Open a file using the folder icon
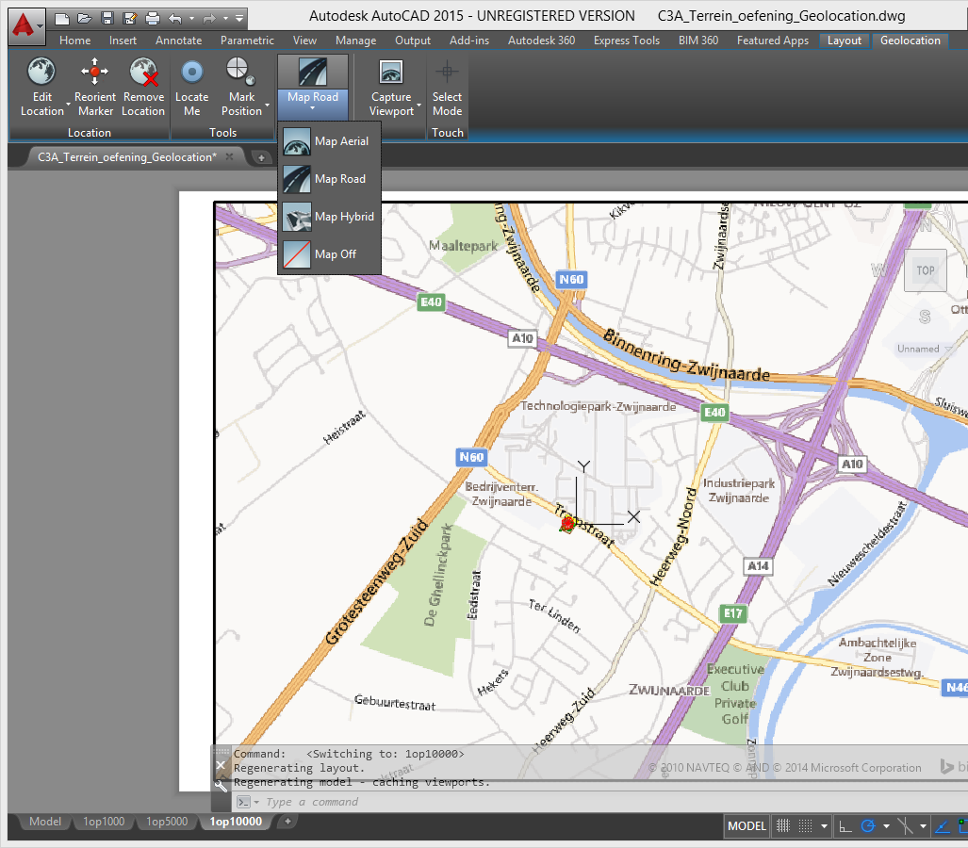The width and height of the screenshot is (968, 848). click(85, 19)
